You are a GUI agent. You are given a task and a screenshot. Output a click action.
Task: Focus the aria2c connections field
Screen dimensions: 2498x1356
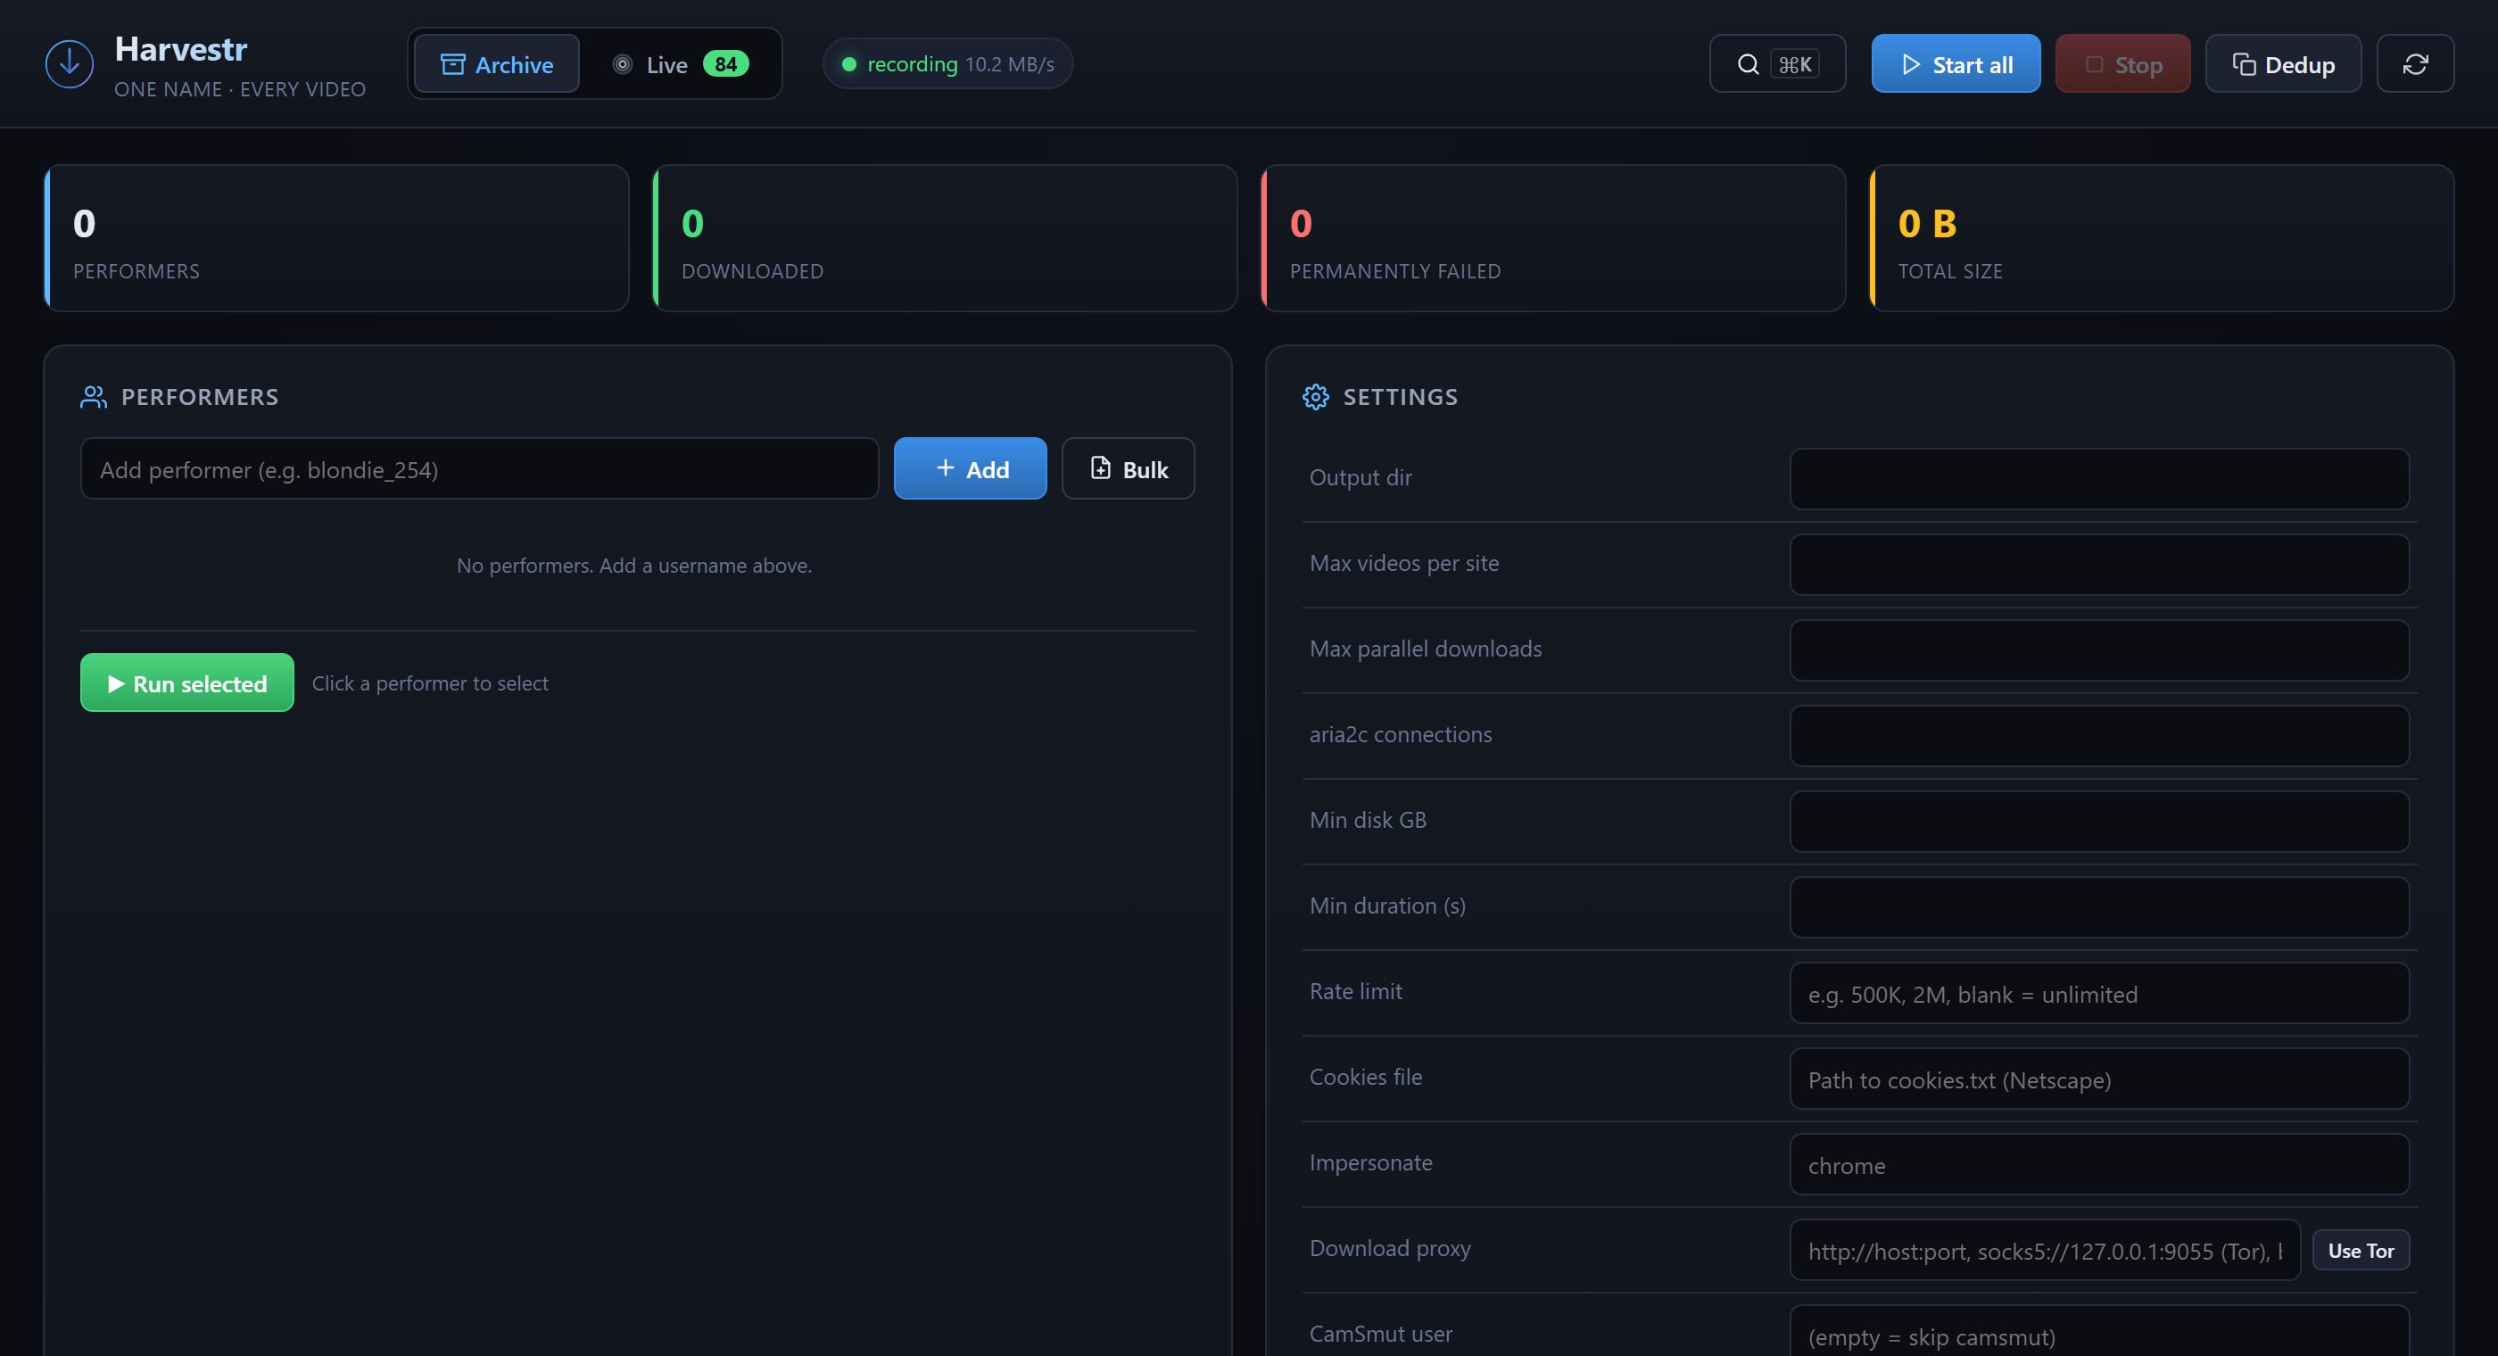pos(2098,735)
